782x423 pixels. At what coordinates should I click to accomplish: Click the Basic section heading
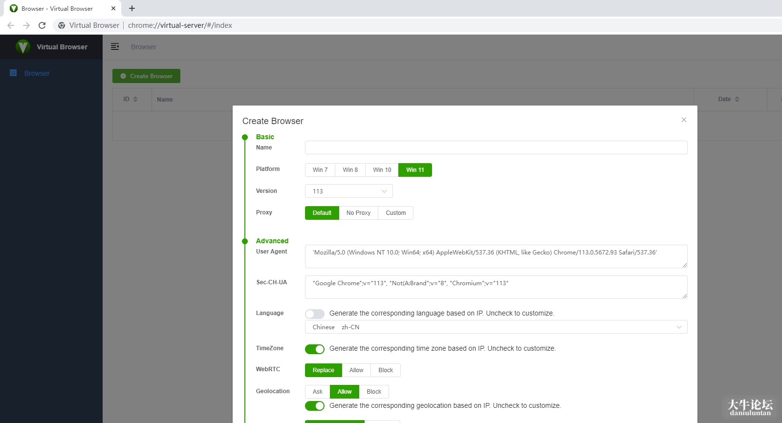[x=265, y=137]
